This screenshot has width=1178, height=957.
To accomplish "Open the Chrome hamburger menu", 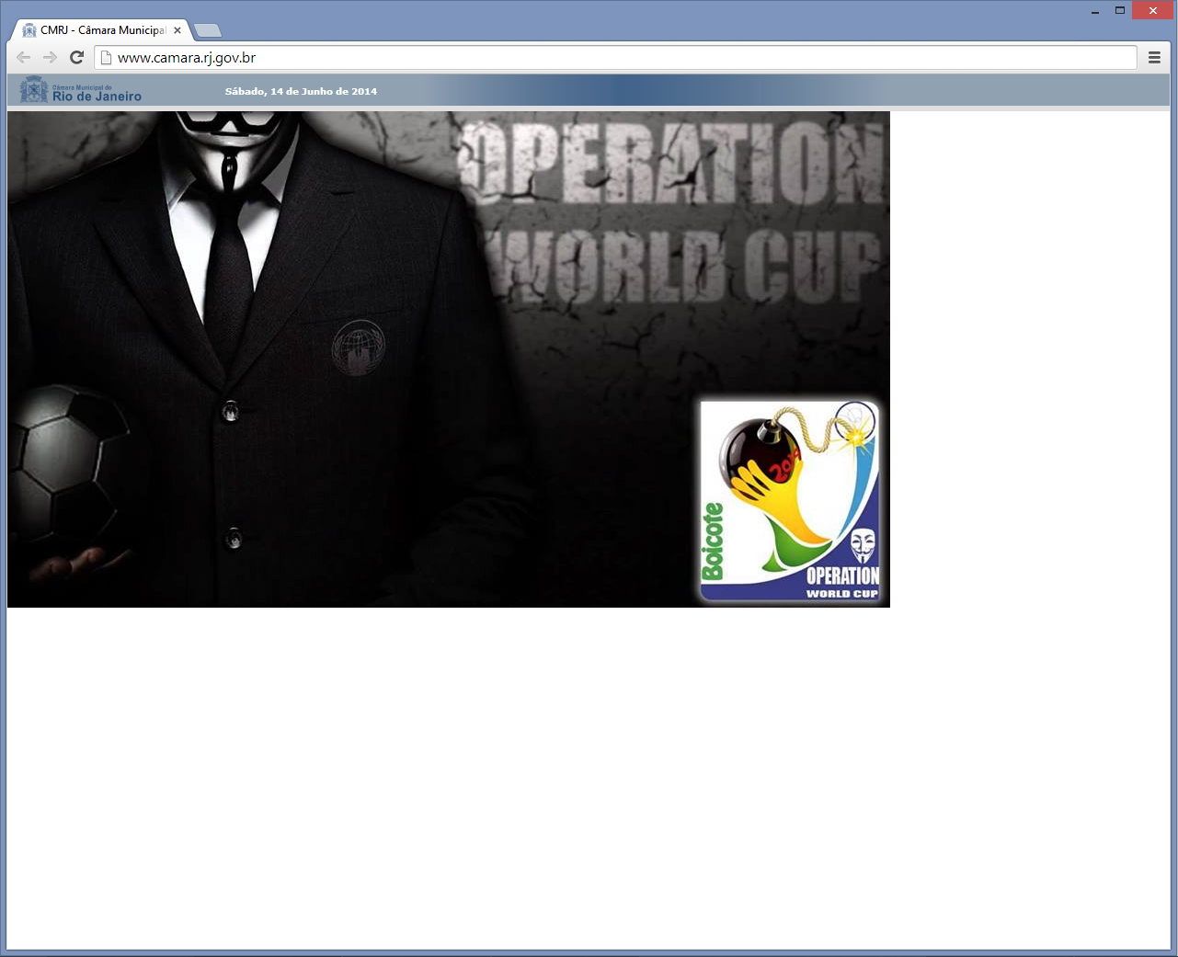I will click(1154, 57).
